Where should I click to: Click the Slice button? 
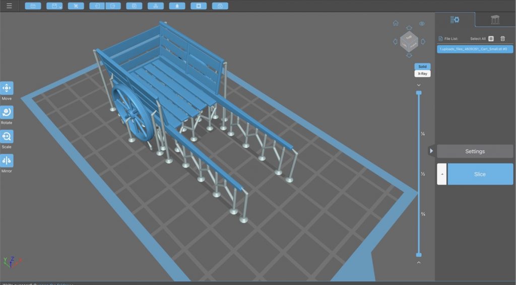(480, 174)
